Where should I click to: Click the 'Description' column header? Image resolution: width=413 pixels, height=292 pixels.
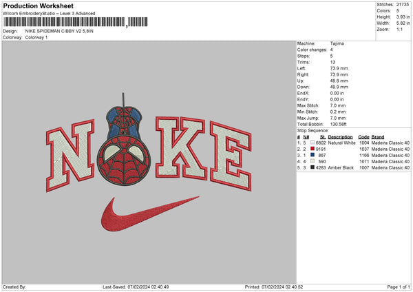tap(340, 137)
